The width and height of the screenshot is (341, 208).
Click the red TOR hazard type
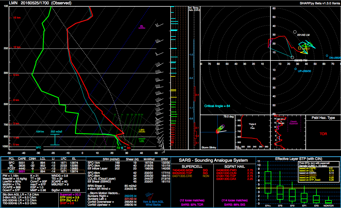(323, 134)
